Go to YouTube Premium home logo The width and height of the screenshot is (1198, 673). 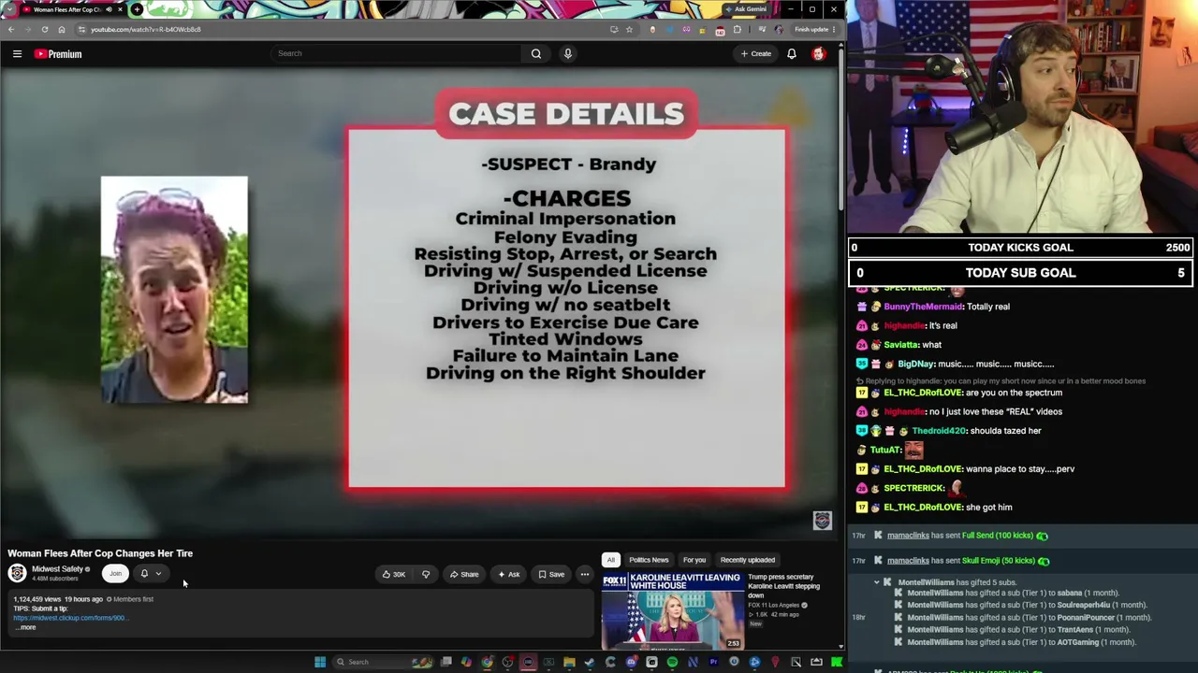59,54
